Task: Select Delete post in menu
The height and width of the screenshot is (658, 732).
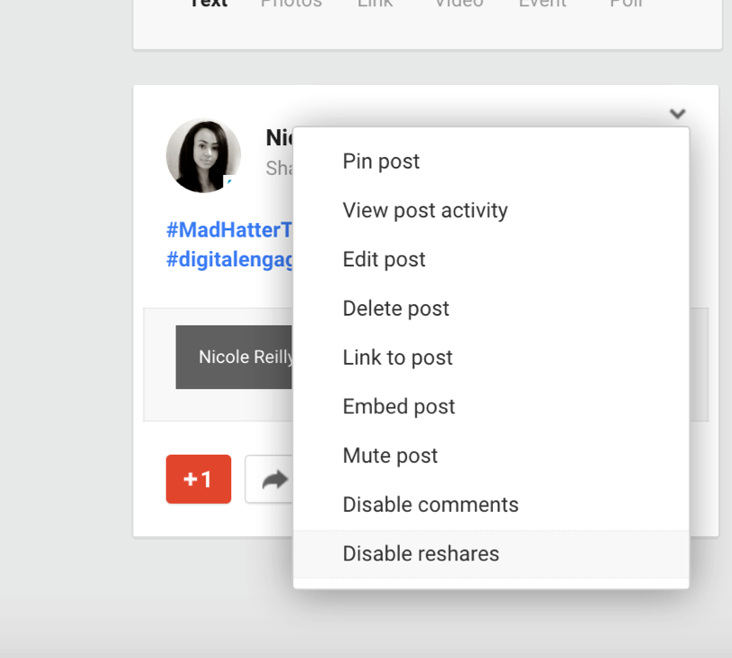Action: pos(395,309)
